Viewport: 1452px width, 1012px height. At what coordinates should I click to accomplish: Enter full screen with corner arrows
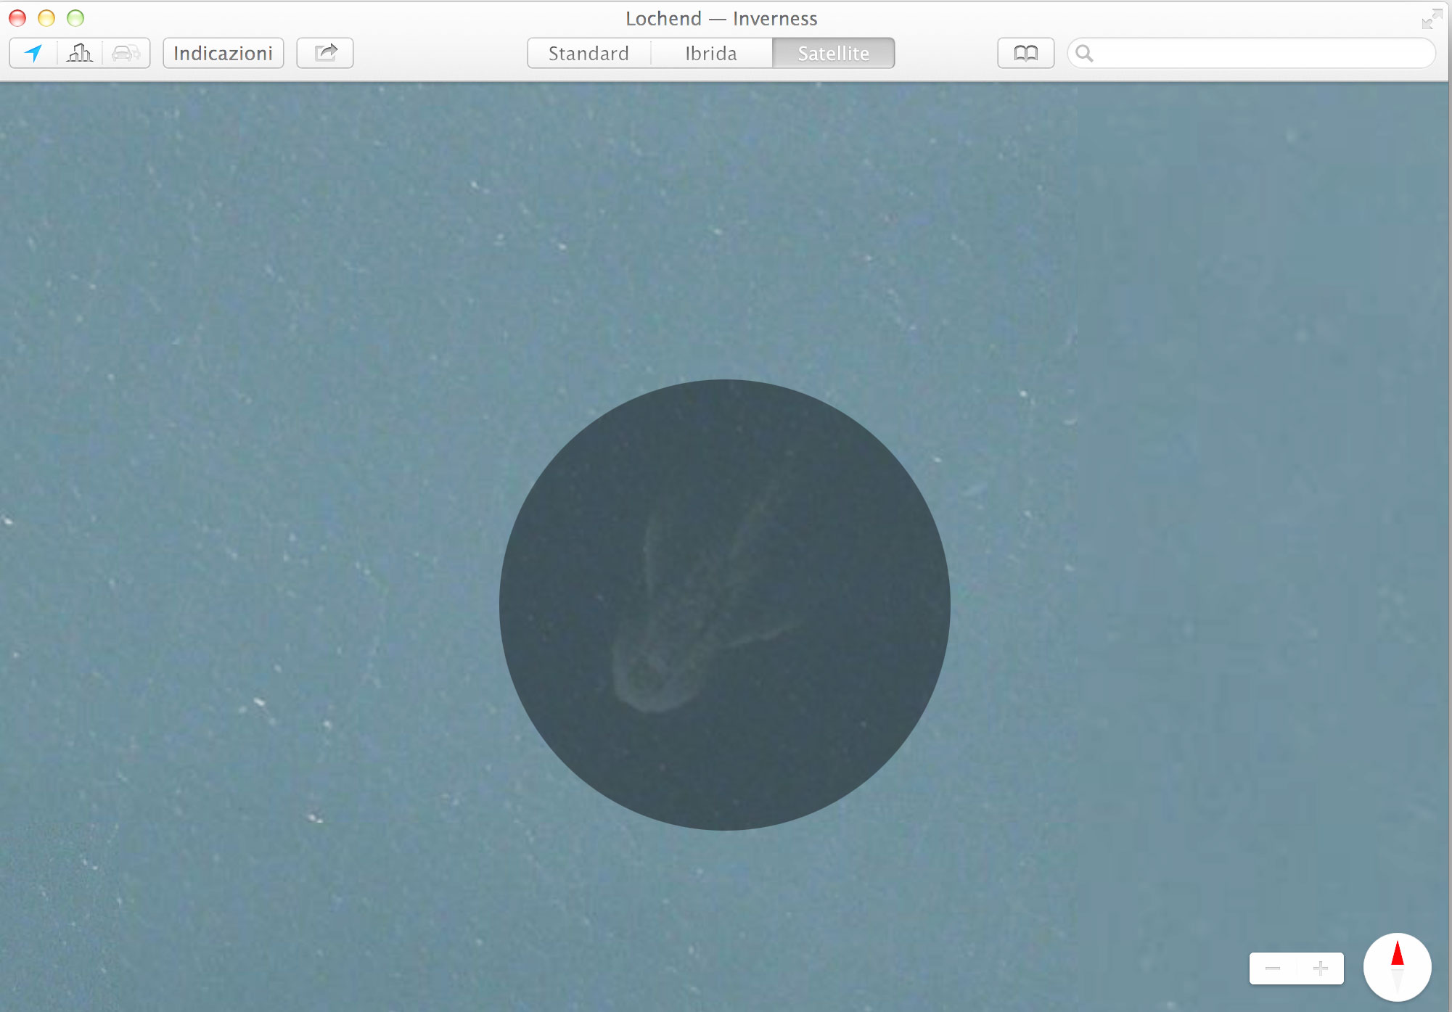coord(1431,19)
